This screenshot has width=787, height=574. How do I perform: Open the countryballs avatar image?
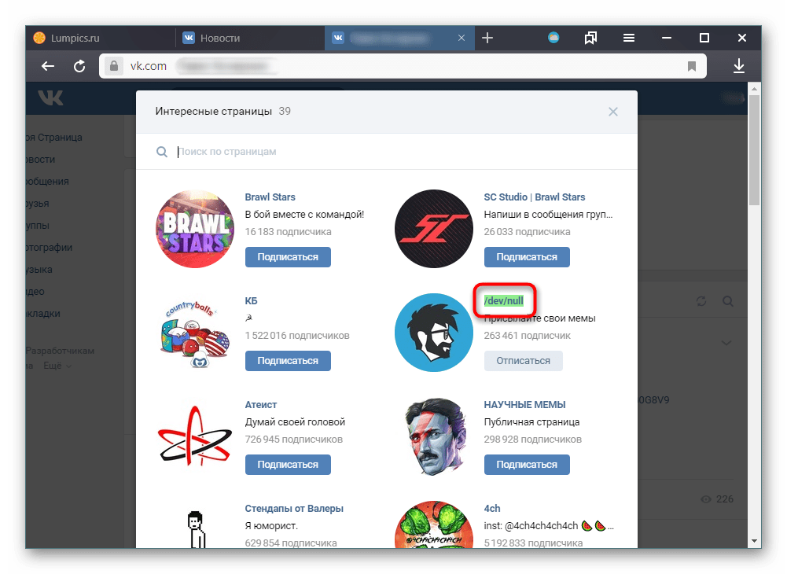coord(195,333)
